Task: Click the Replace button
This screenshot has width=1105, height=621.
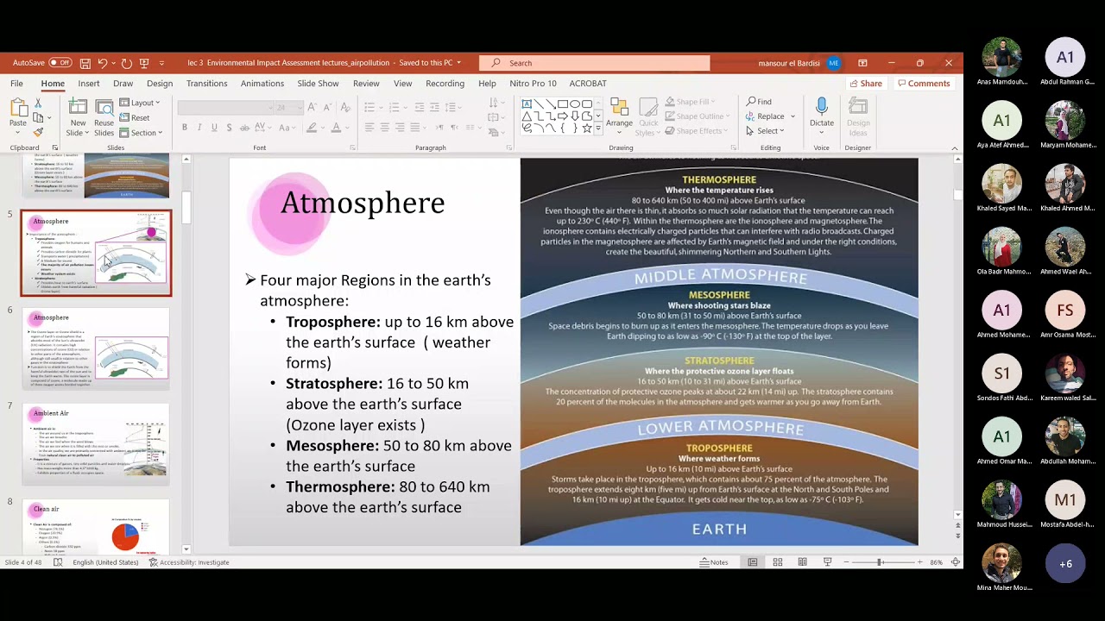Action: coord(769,116)
